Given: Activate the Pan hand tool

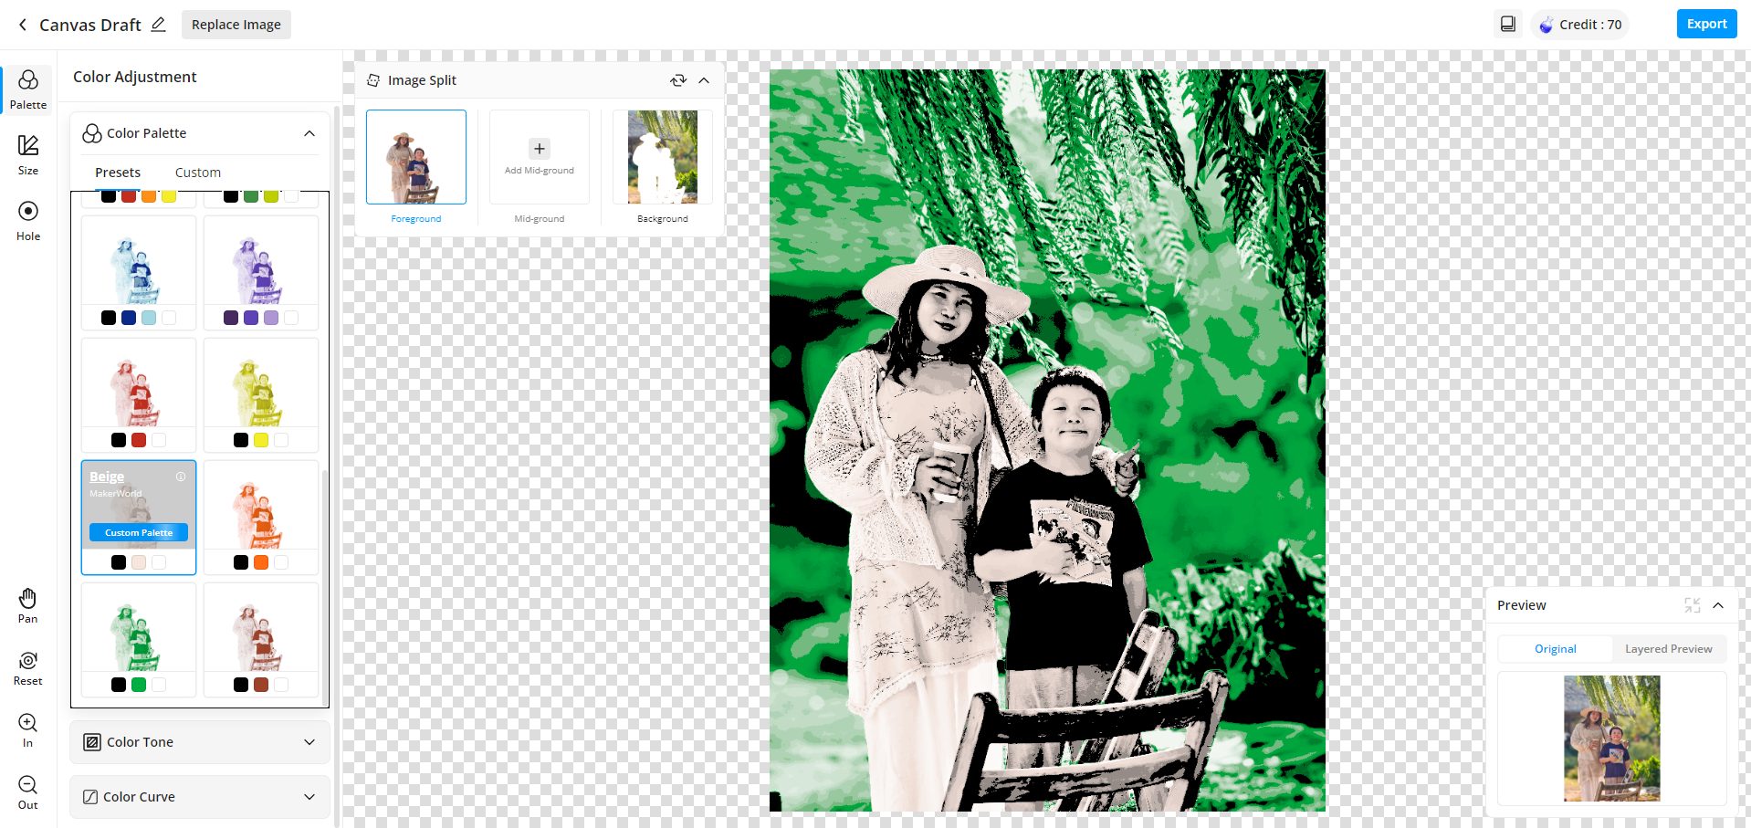Looking at the screenshot, I should [28, 605].
